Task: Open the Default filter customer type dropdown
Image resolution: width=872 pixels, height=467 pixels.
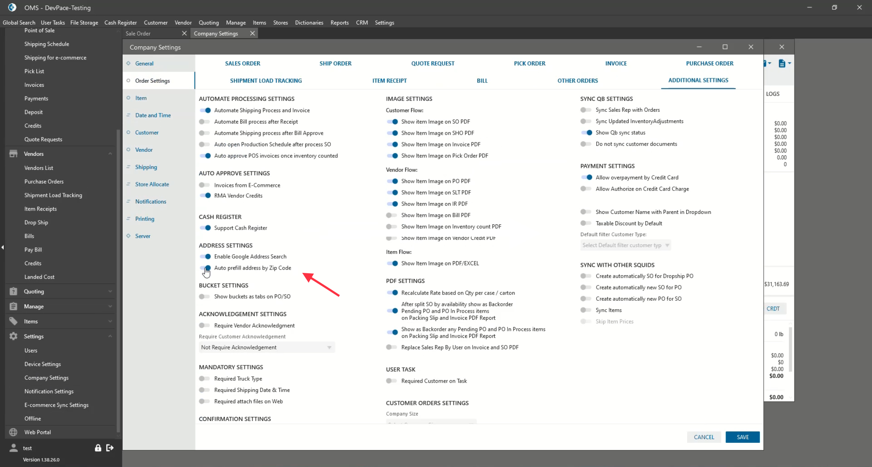Action: coord(625,245)
